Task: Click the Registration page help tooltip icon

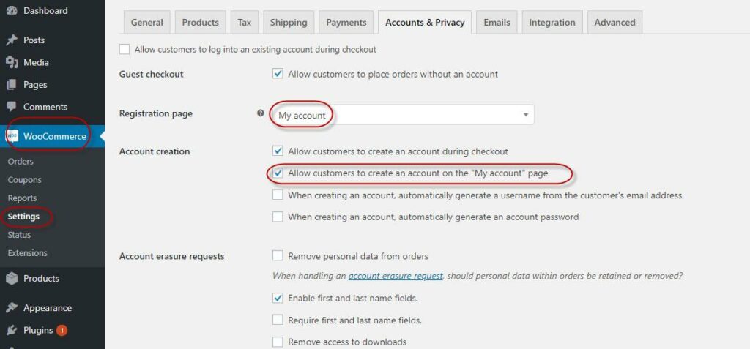Action: click(261, 113)
